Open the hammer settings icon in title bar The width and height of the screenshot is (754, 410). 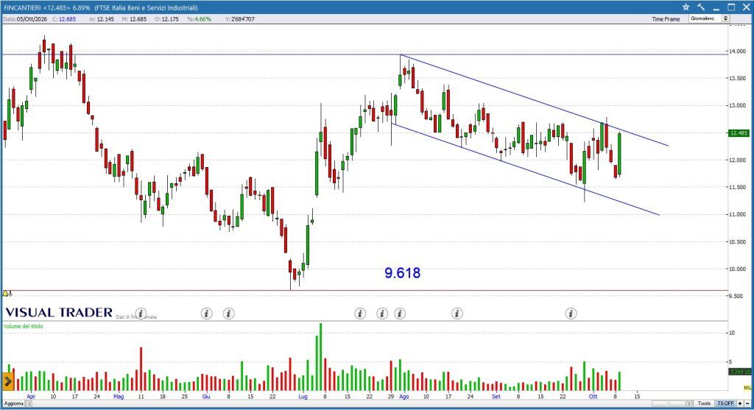(x=701, y=7)
